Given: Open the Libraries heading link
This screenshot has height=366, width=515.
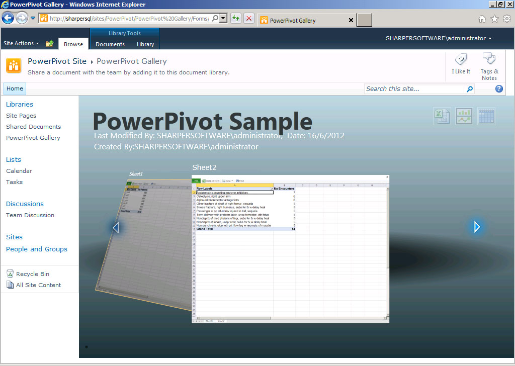Looking at the screenshot, I should 20,105.
